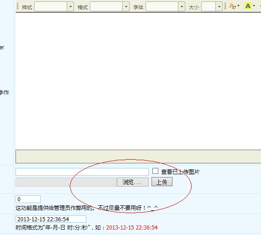Click the 上传 upload button

click(162, 182)
